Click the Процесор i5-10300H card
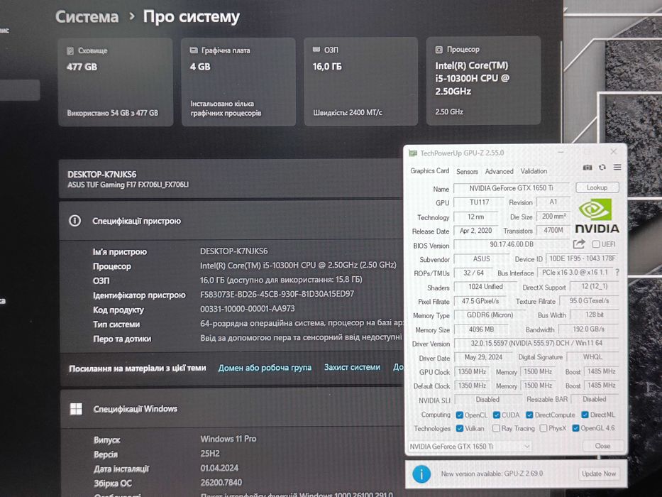Image resolution: width=662 pixels, height=497 pixels. coord(483,80)
